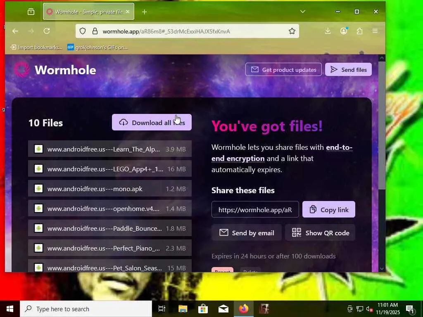Download the mono.apk file row
423x317 pixels.
(110, 189)
